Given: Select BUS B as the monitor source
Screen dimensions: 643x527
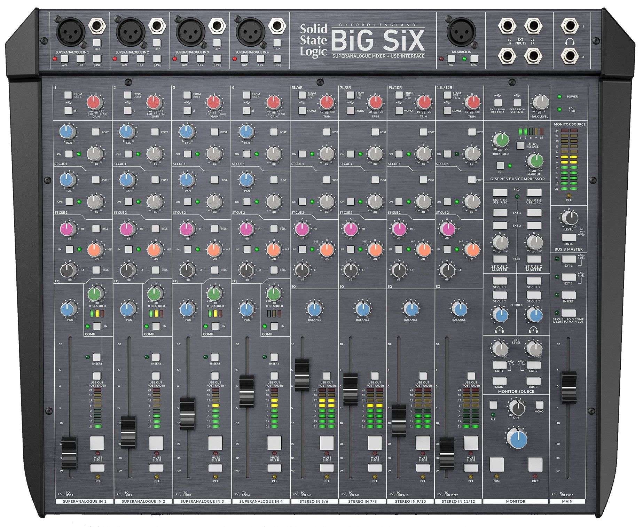Looking at the screenshot, I should click(533, 381).
